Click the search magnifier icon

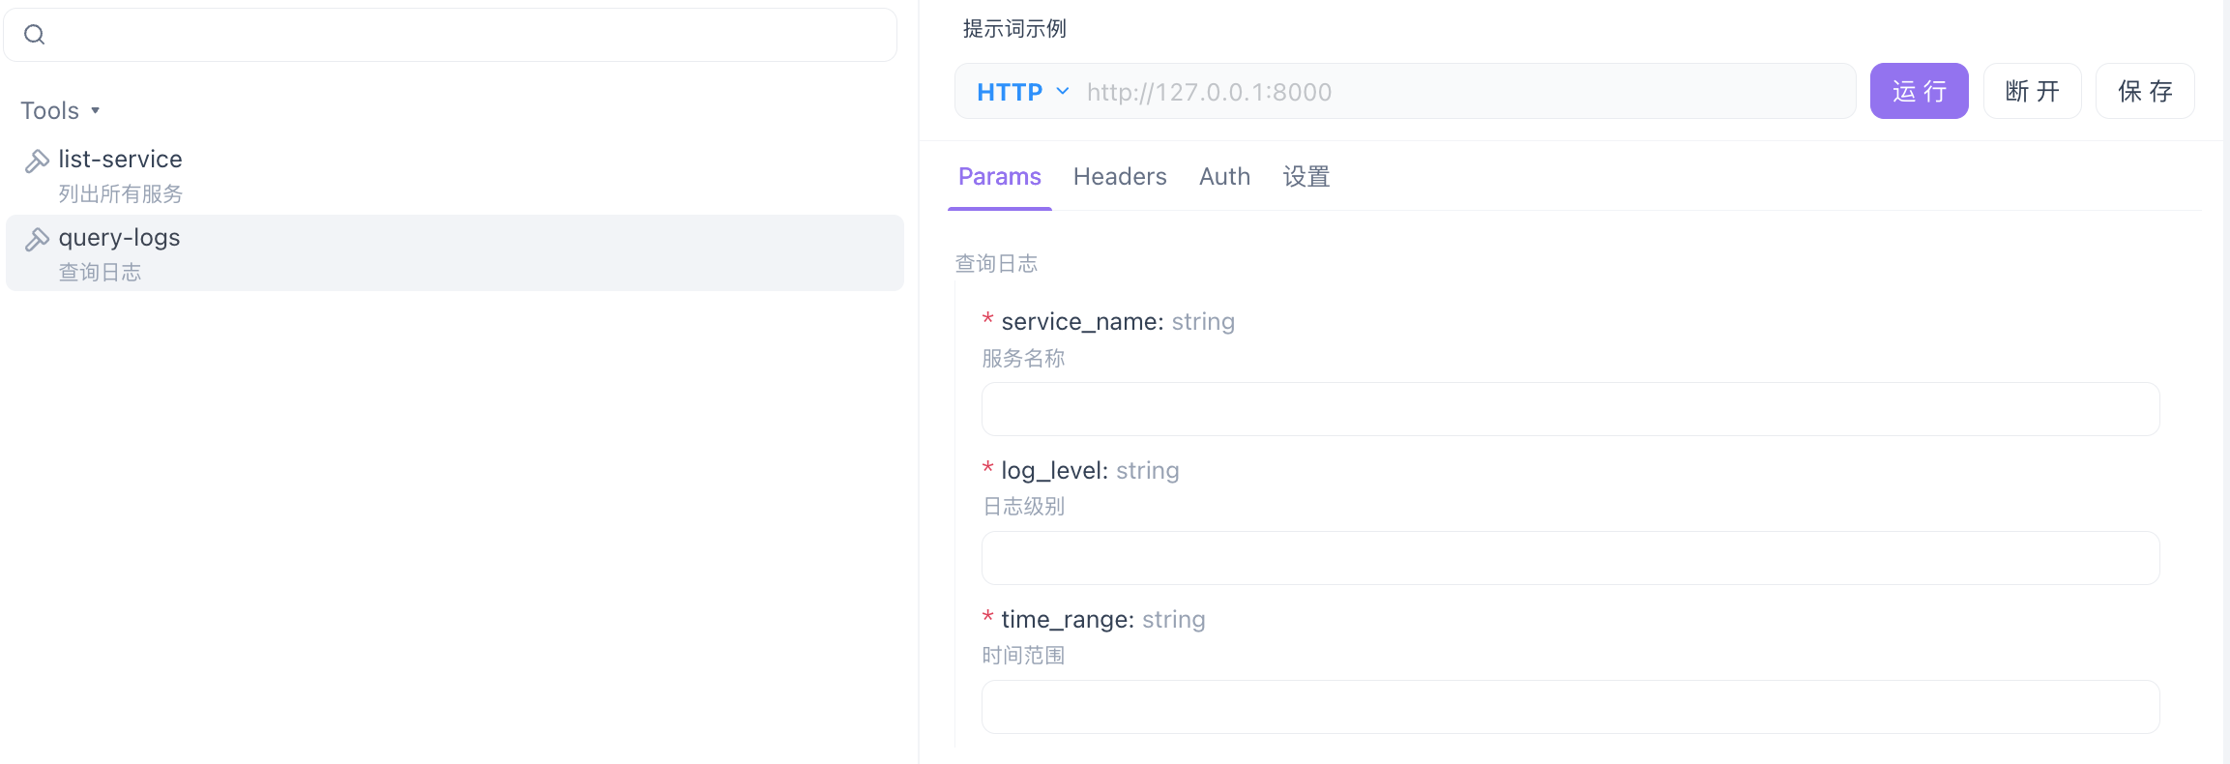35,35
